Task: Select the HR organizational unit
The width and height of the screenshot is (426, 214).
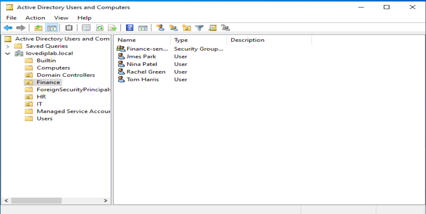Action: [x=41, y=97]
